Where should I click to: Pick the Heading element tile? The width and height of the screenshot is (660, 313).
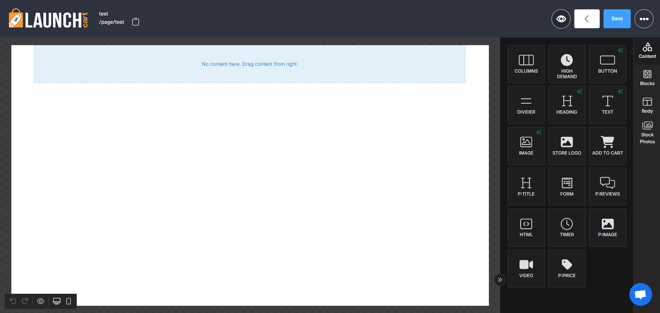[x=567, y=105]
